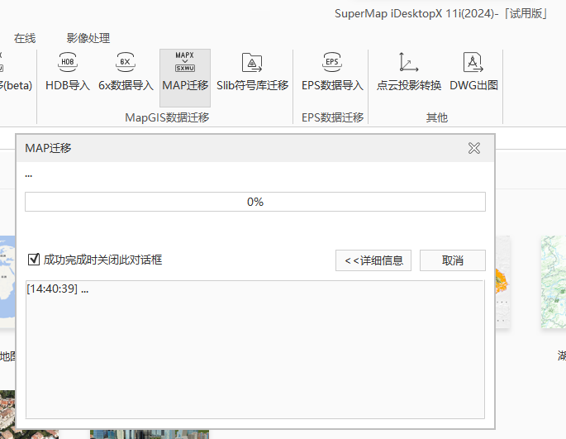Click the world map thumbnail behind dialog

(x=7, y=282)
